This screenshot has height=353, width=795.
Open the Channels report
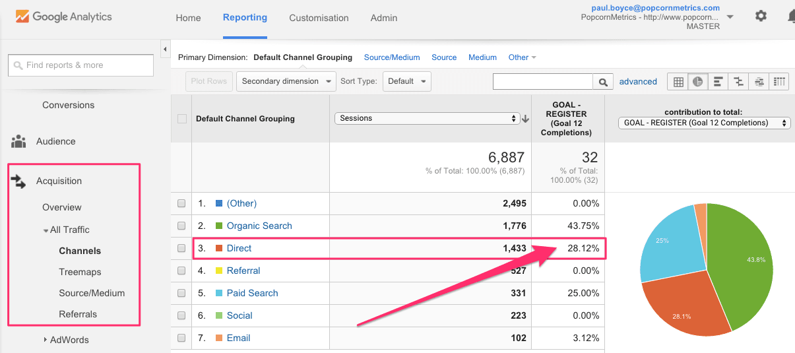(80, 251)
